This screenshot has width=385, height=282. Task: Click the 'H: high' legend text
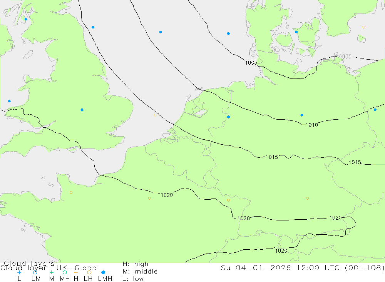135,264
